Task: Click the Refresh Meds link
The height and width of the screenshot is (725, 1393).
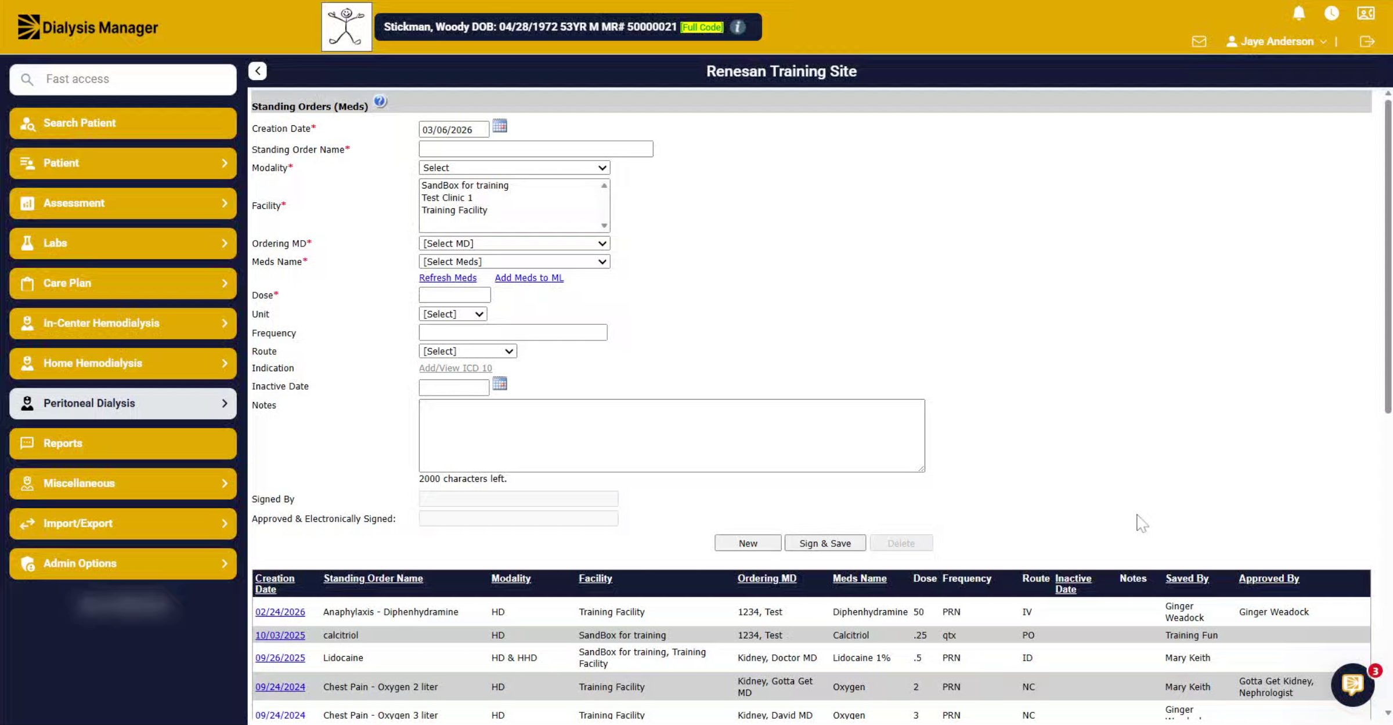Action: 448,278
